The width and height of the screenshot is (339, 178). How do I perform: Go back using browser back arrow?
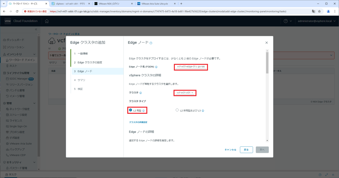[4, 11]
